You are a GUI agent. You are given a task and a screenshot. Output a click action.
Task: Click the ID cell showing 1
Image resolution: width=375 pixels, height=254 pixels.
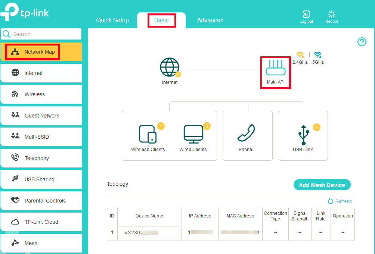point(112,232)
